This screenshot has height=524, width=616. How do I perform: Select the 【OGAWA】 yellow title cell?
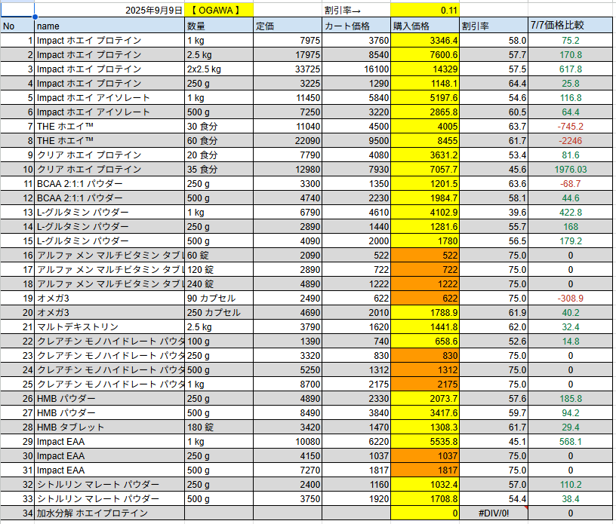coord(218,11)
